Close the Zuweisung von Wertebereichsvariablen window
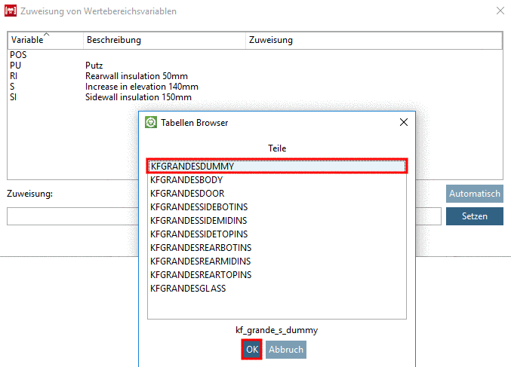 [500, 11]
